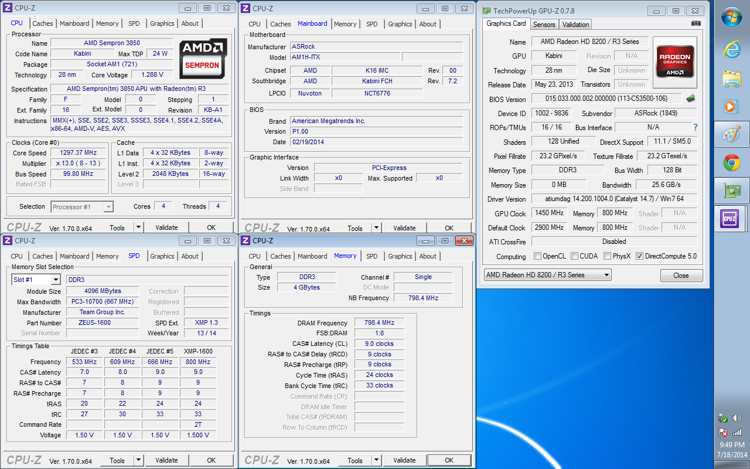The image size is (750, 469).
Task: Select the Graphics tab in the SPD CPU-Z window
Action: click(162, 256)
